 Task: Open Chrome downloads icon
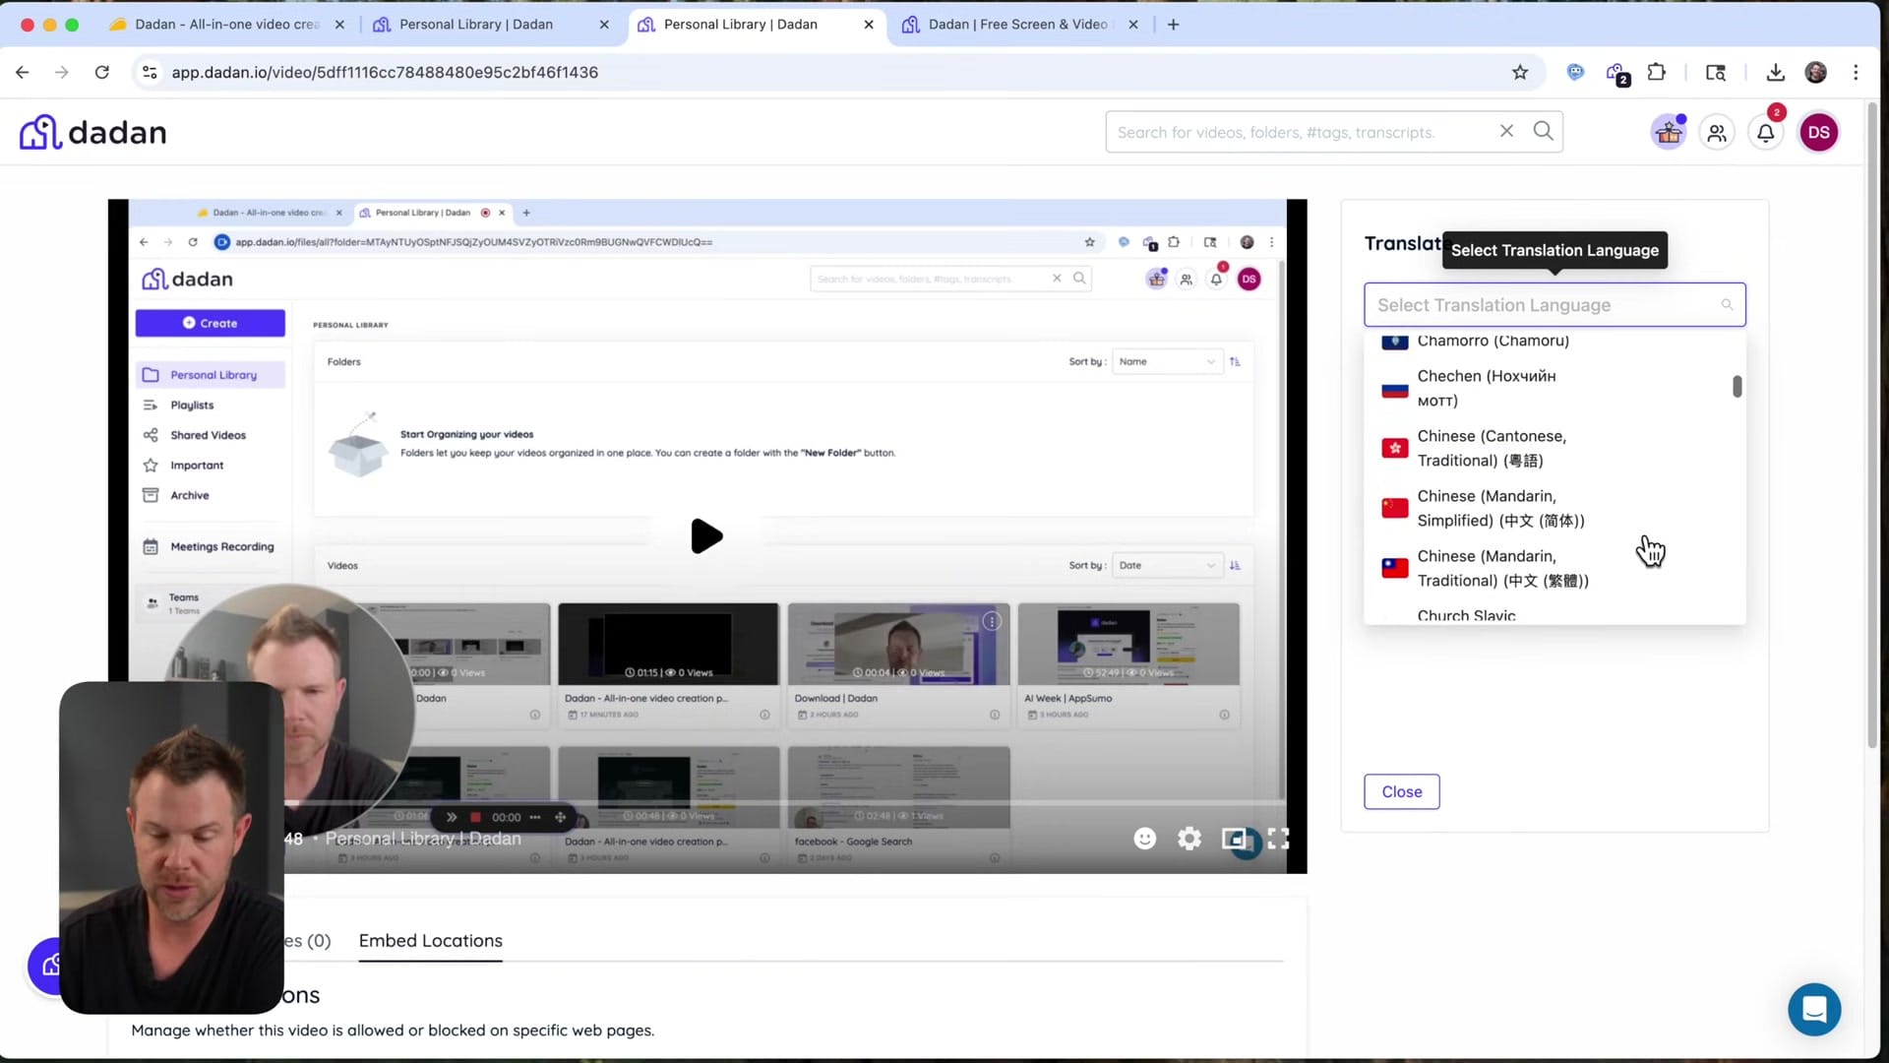[x=1775, y=72]
